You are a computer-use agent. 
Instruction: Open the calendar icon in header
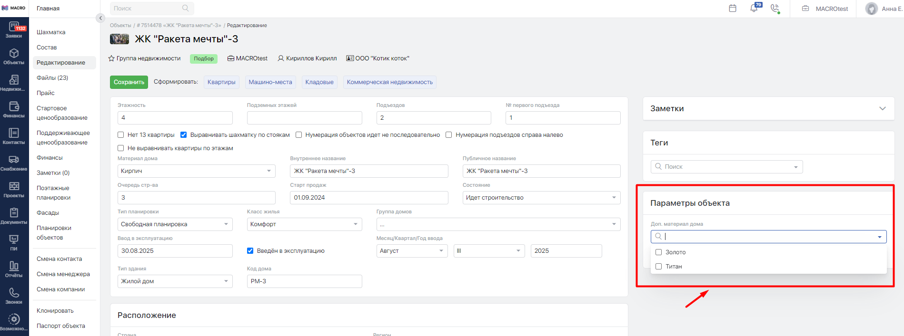point(733,9)
